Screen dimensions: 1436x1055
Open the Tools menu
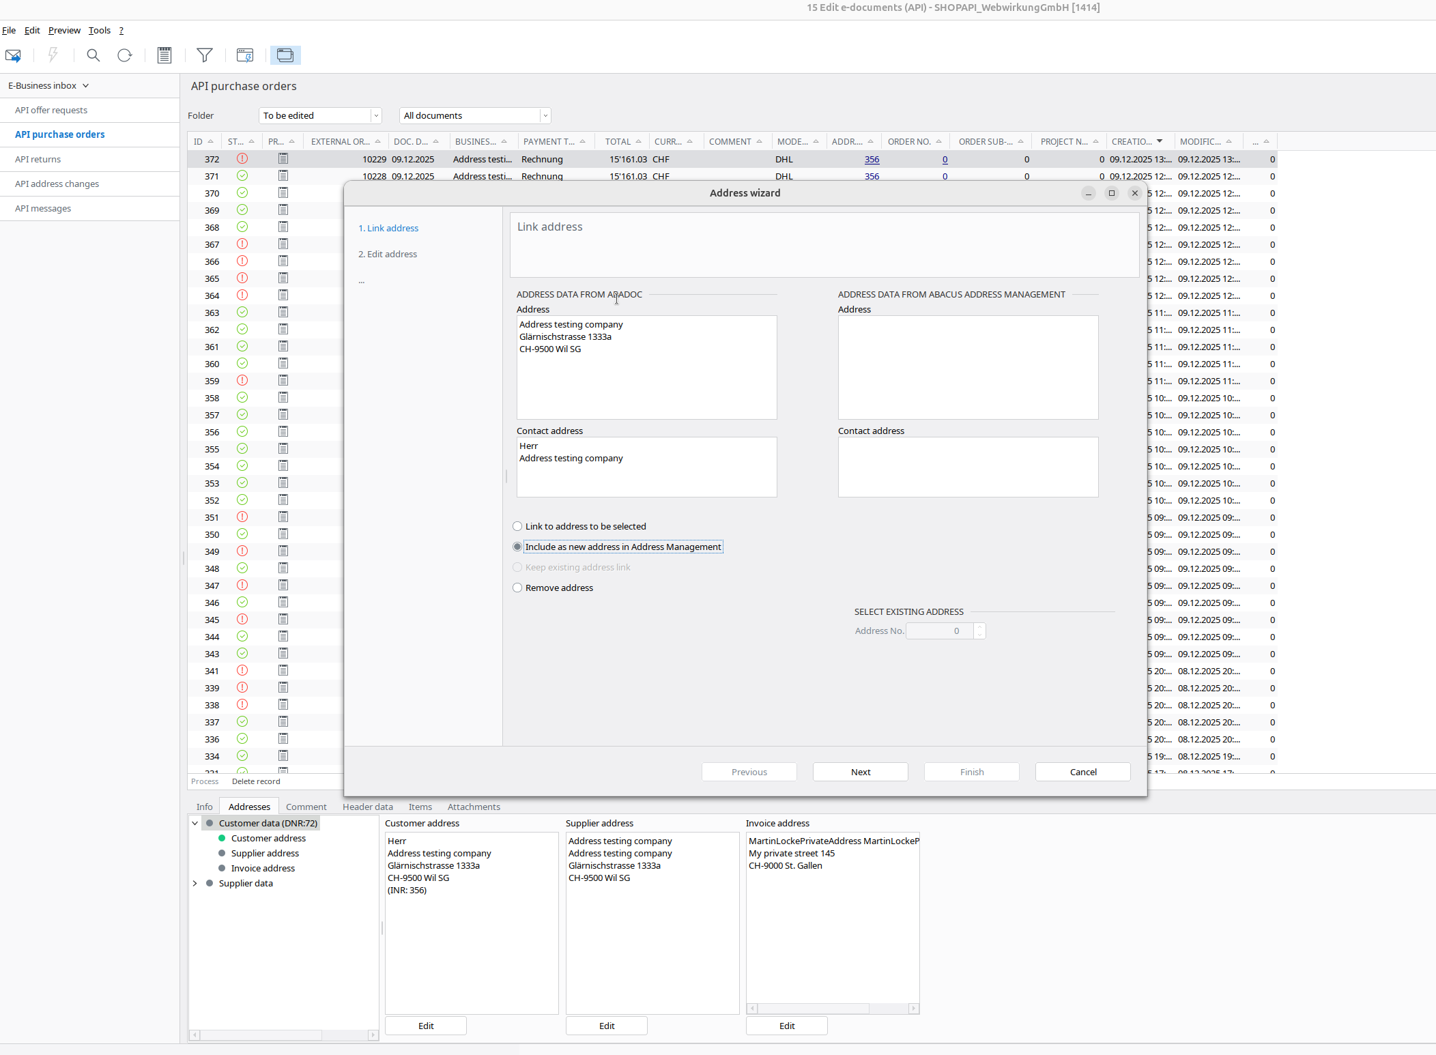pos(100,31)
